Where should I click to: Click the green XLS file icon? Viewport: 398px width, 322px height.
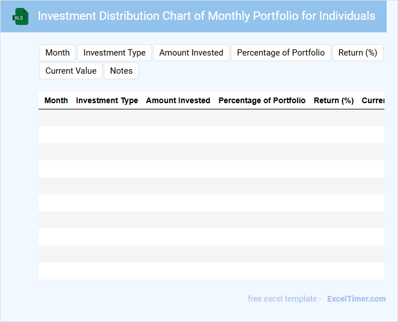pos(20,16)
